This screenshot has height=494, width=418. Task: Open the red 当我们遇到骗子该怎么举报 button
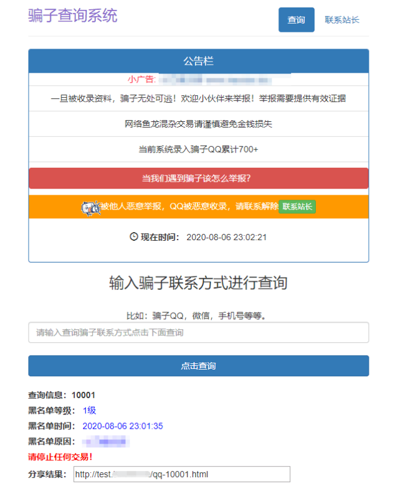pyautogui.click(x=199, y=179)
